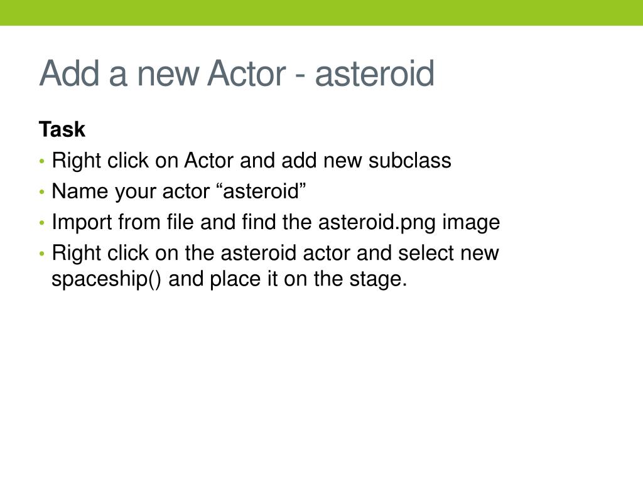The width and height of the screenshot is (643, 482).
Task: Click the word 'Actor' in the first bullet
Action: (208, 160)
